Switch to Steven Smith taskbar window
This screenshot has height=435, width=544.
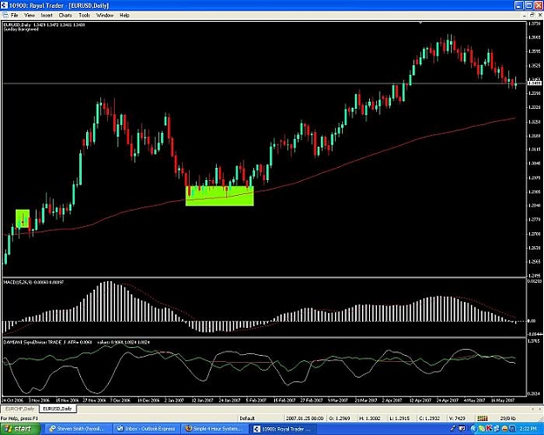79,429
